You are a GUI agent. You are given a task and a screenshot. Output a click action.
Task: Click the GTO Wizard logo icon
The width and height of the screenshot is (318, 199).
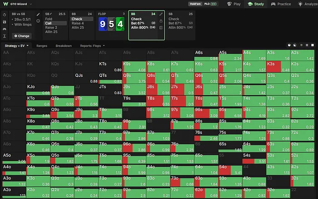click(5, 4)
